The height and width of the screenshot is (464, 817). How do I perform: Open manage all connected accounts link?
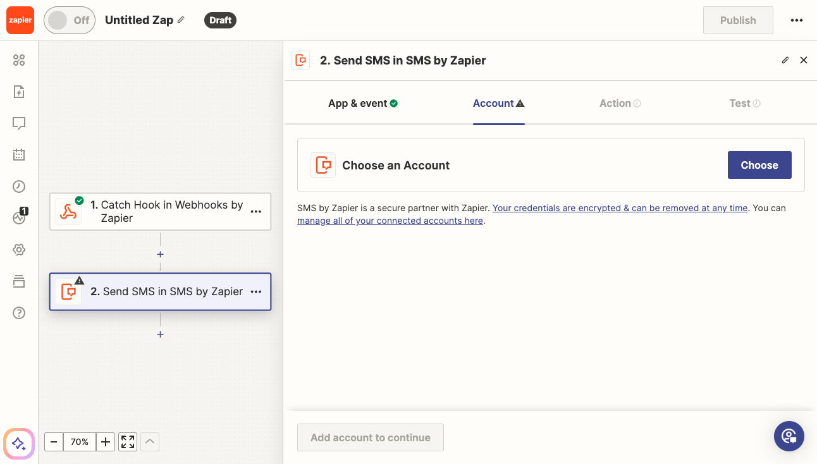[x=390, y=221]
